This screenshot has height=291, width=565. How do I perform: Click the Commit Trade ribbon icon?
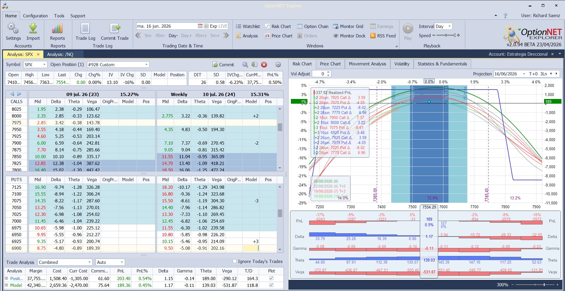115,28
